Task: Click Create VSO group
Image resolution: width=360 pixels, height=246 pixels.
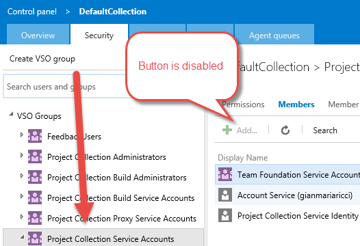Action: pyautogui.click(x=42, y=59)
